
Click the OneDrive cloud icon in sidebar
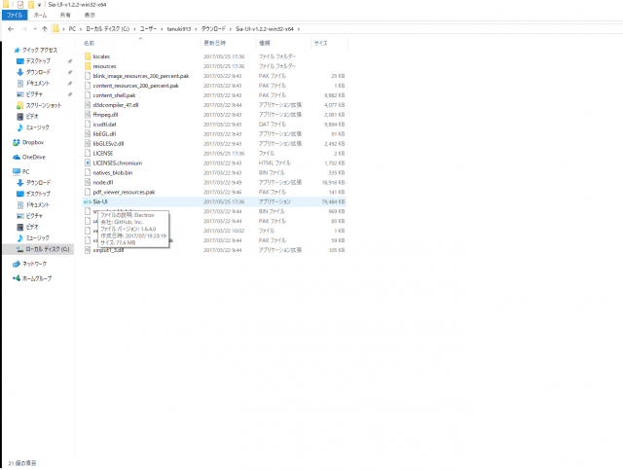tap(17, 157)
